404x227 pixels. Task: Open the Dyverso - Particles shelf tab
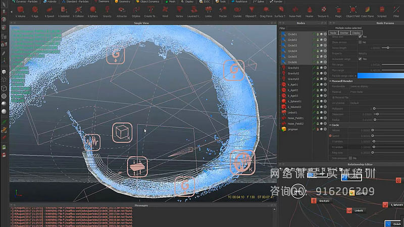(25, 2)
